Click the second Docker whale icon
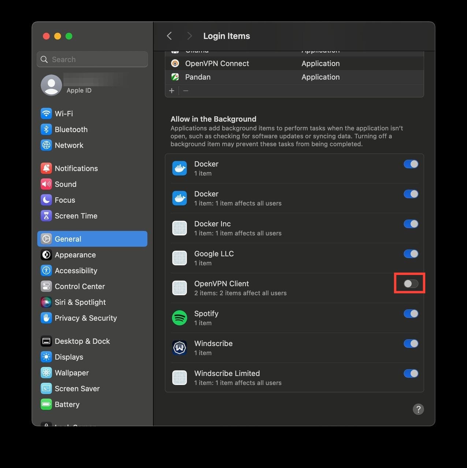The height and width of the screenshot is (468, 467). tap(180, 198)
